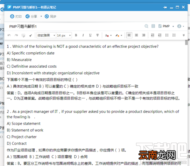
Task: Toggle strikethrough formatting
Action: [x=98, y=35]
